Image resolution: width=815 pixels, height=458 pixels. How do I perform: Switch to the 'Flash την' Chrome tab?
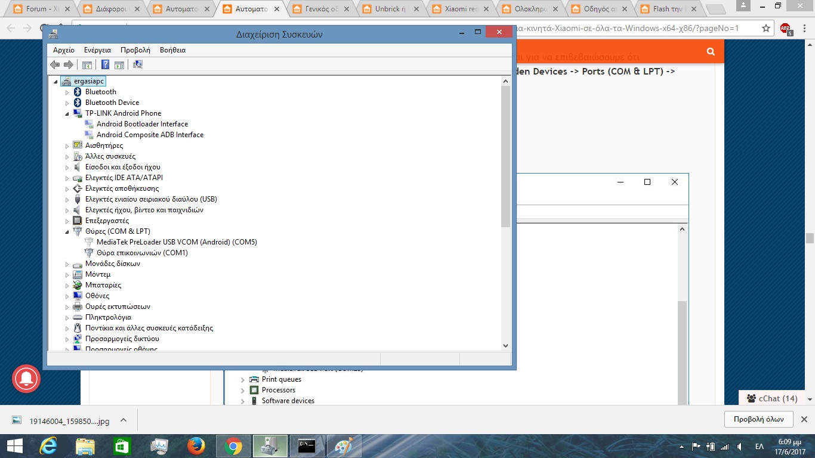click(671, 10)
